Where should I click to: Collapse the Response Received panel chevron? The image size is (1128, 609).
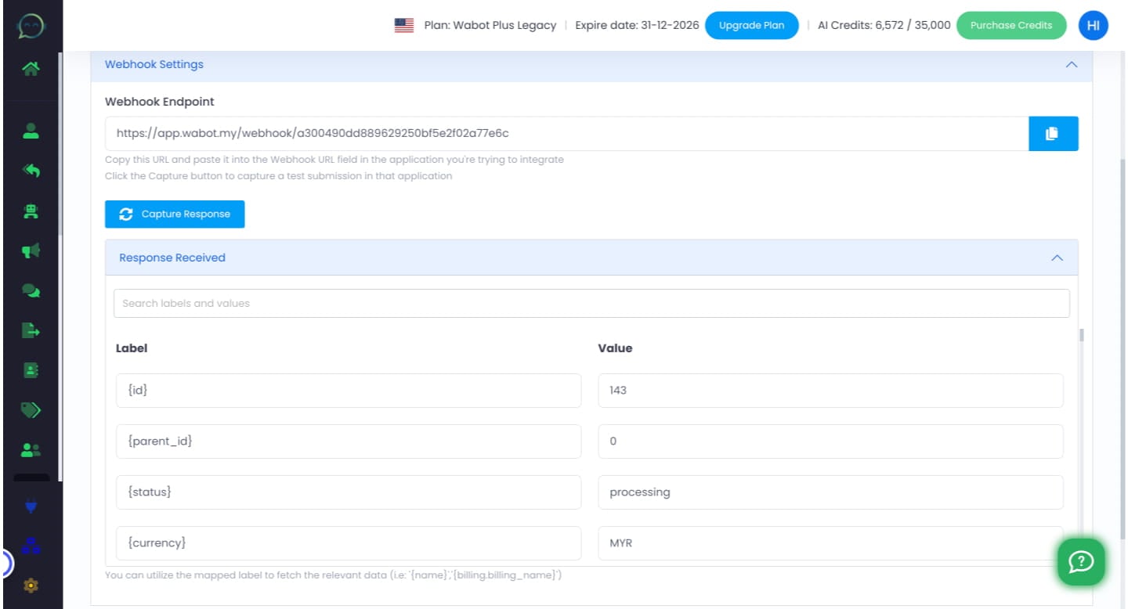click(x=1057, y=258)
